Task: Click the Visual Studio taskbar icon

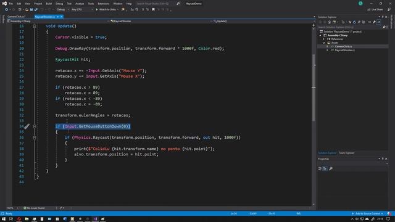Action: coord(95,219)
